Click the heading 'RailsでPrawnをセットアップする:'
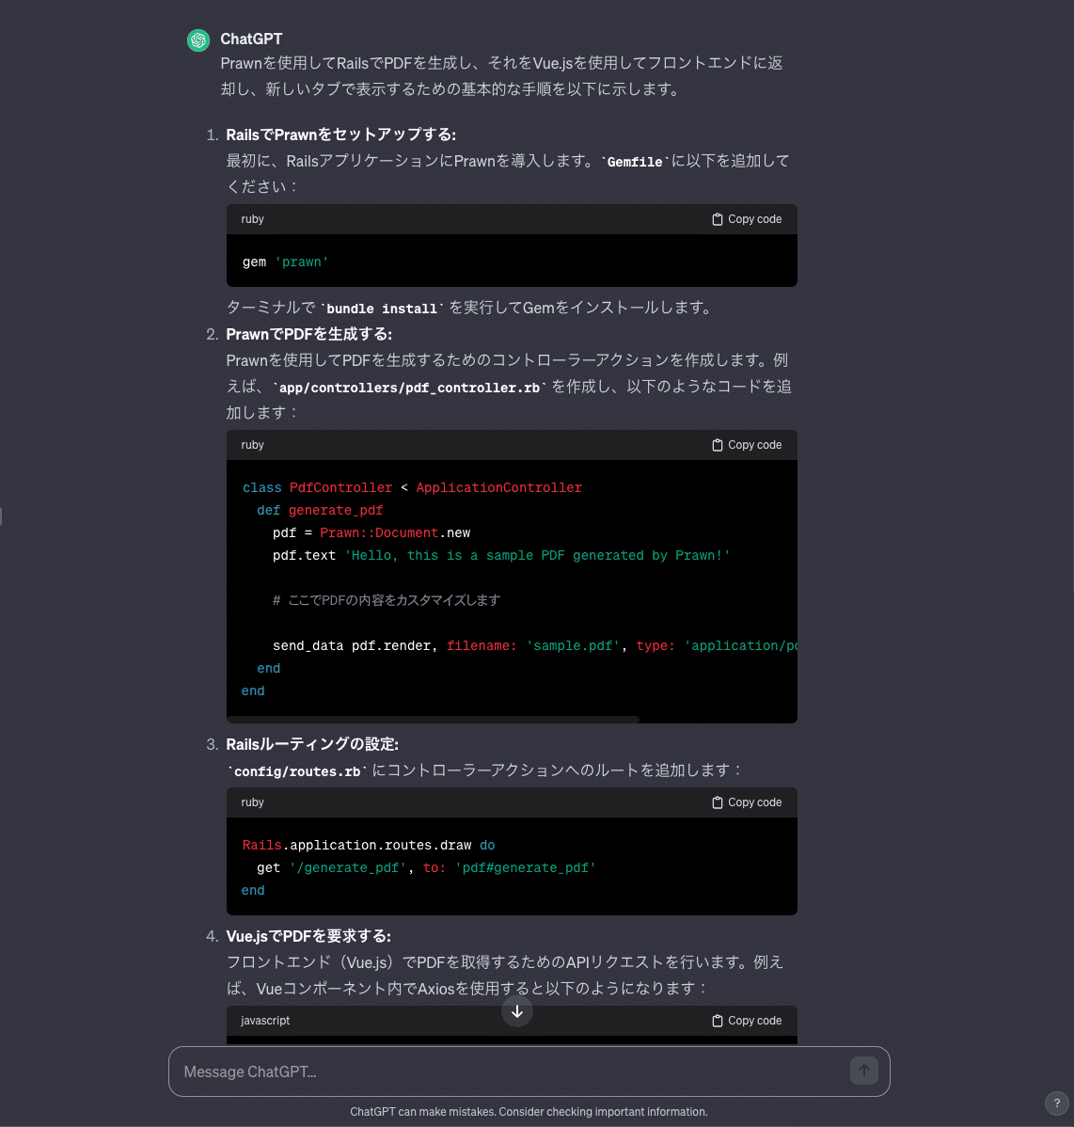The width and height of the screenshot is (1074, 1127). click(341, 135)
